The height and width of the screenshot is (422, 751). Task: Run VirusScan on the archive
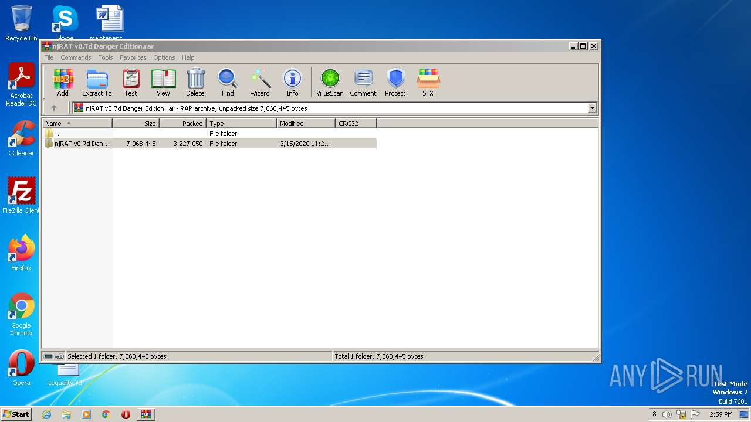click(x=330, y=83)
